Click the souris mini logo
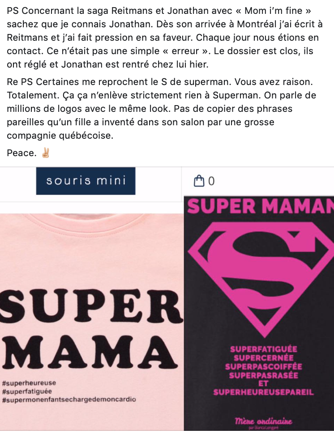Viewport: 334px width, 434px height. (86, 181)
